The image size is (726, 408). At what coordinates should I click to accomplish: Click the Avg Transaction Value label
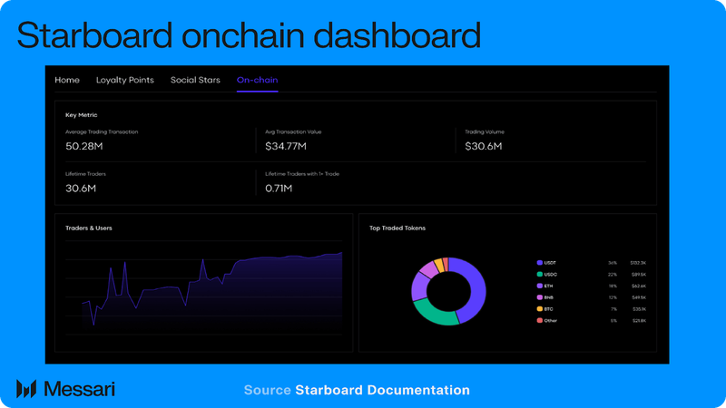click(293, 131)
